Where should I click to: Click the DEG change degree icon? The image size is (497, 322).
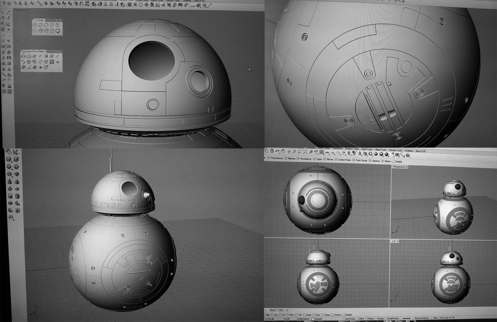pos(111,4)
